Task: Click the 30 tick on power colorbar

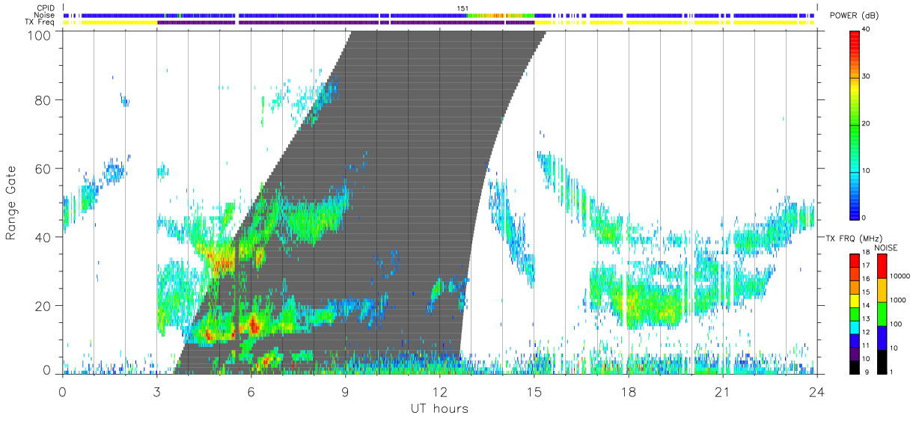Action: 865,77
